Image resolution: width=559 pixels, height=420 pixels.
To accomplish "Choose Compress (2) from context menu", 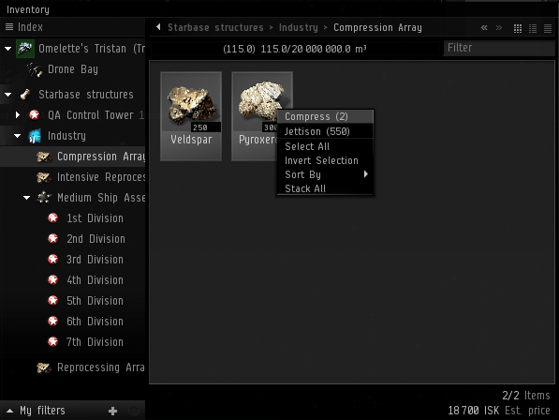I will point(325,116).
